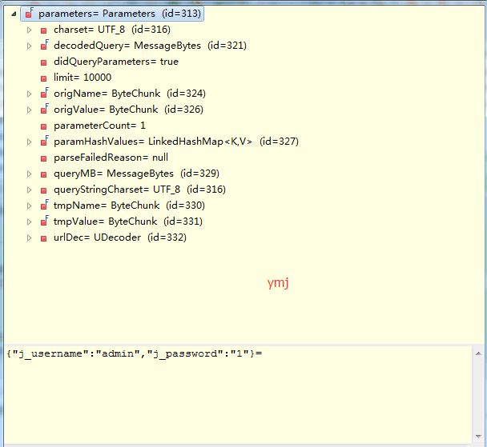Select the urlDec= UDecoder (id=332) row
The image size is (487, 447).
tap(120, 237)
